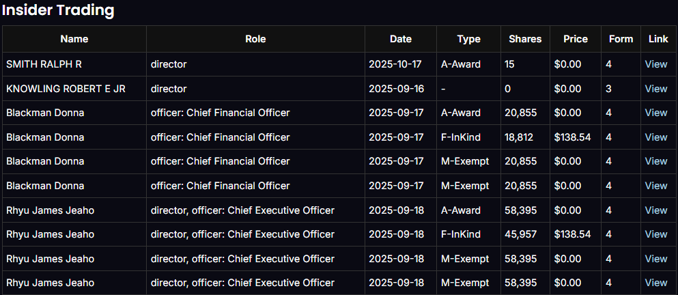Click the 18,812 shares cell
Viewport: 678px width, 295px height.
pyautogui.click(x=520, y=137)
